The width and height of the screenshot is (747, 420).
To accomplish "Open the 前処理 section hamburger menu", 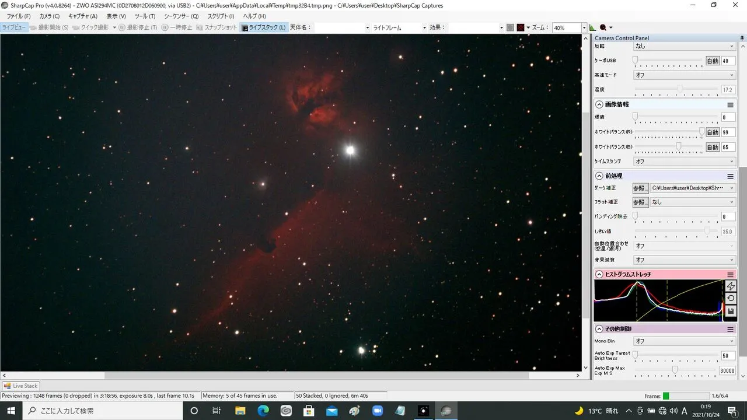I will (730, 176).
